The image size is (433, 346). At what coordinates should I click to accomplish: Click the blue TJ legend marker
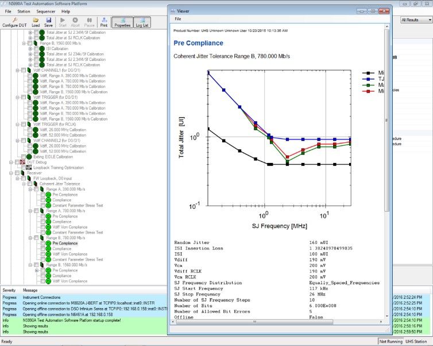368,79
